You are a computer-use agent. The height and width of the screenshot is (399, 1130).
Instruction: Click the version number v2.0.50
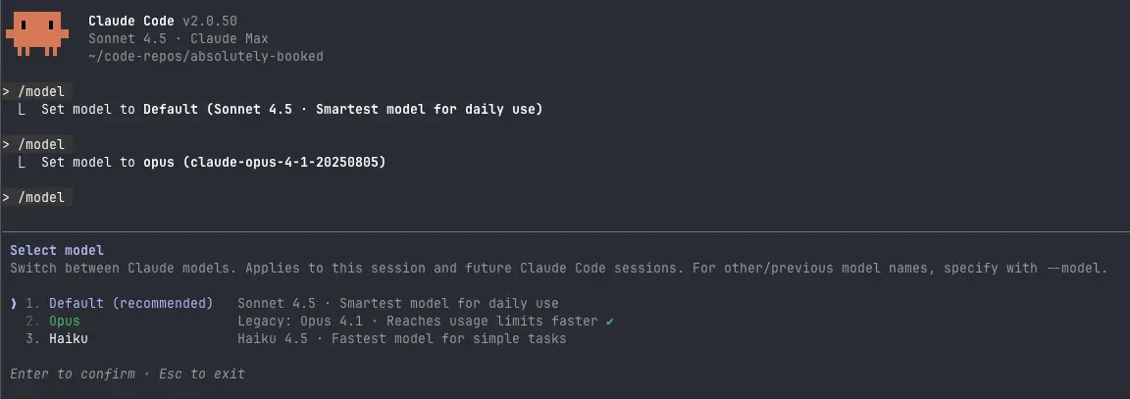click(x=210, y=21)
